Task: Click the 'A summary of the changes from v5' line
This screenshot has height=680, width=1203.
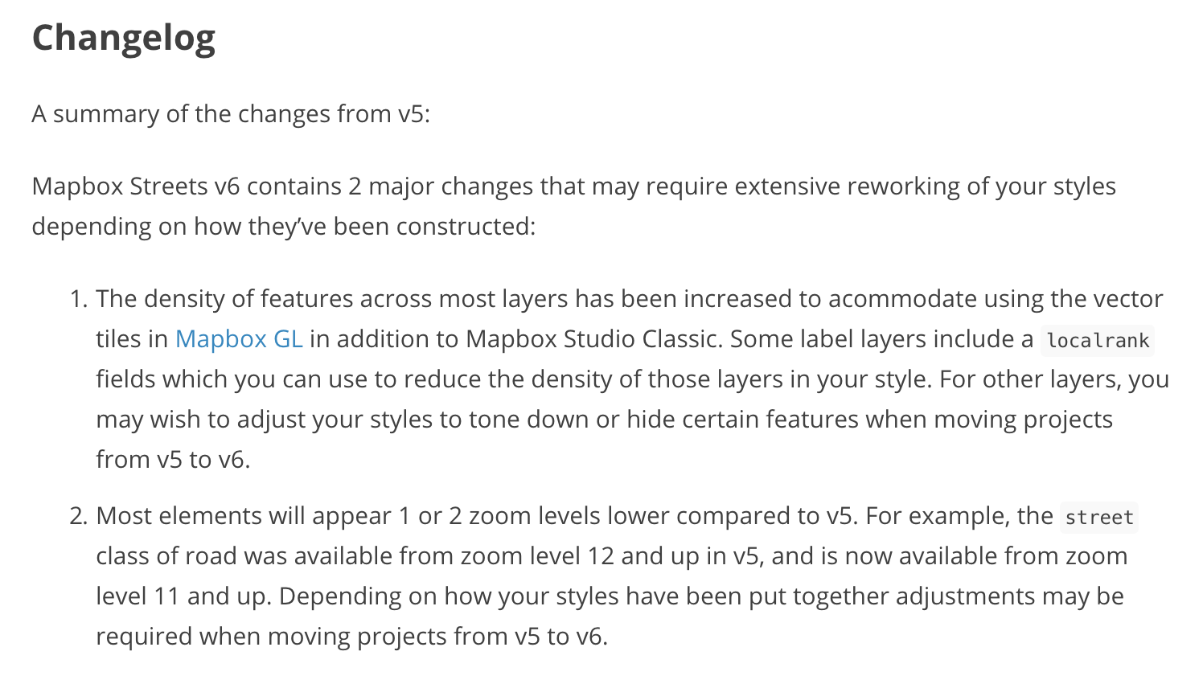Action: [x=231, y=114]
